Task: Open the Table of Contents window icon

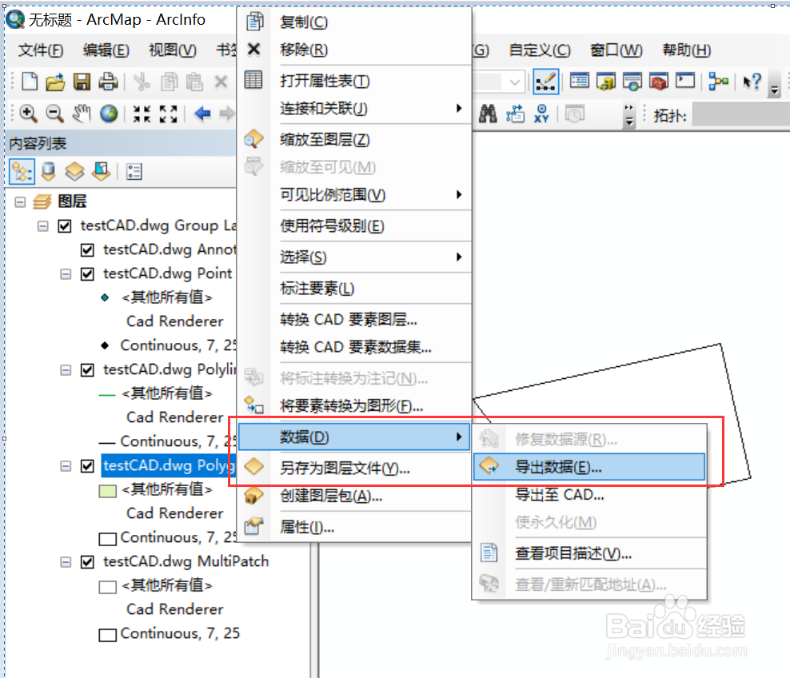Action: 580,81
